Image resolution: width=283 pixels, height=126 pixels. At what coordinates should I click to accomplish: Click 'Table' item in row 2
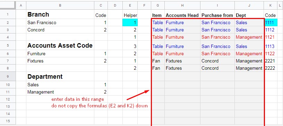click(158, 22)
